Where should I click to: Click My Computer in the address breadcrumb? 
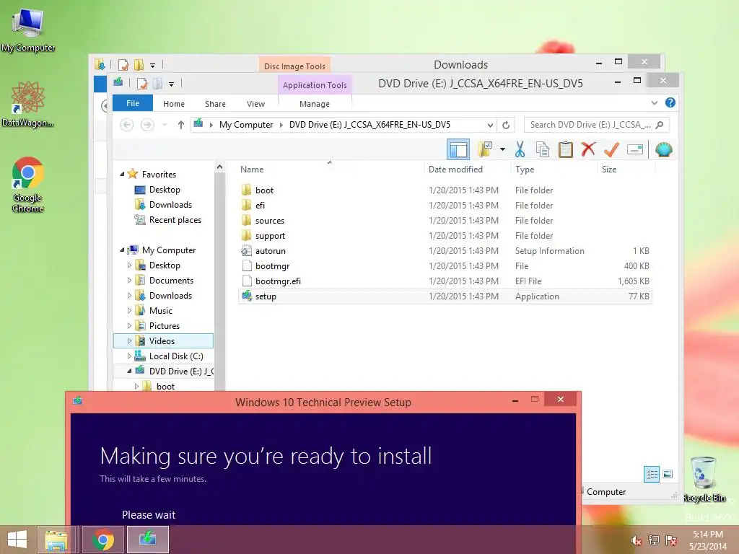[246, 125]
